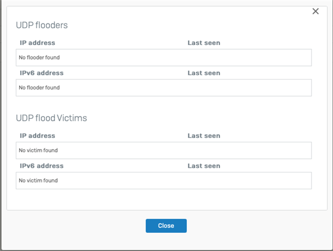
Task: Click No victim found text in IPv4 table
Action: point(38,151)
